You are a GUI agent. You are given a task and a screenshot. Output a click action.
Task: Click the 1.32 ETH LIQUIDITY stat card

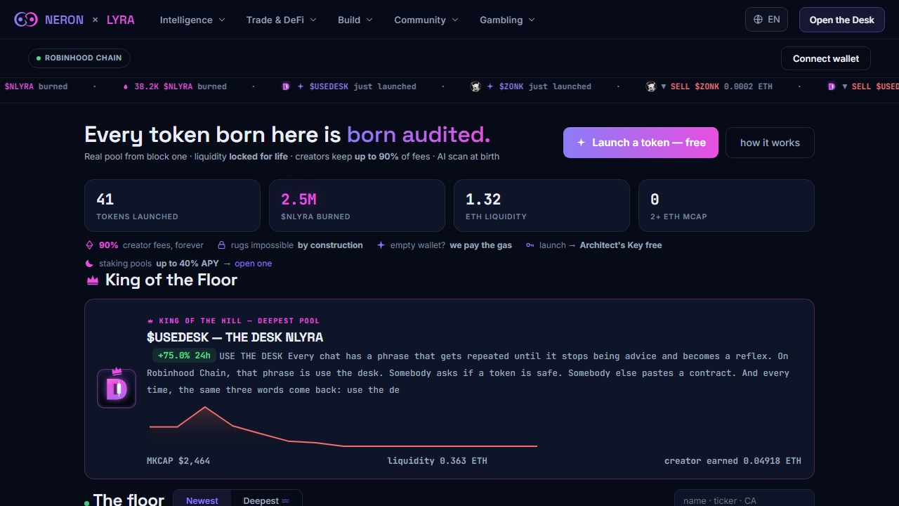[x=542, y=205]
